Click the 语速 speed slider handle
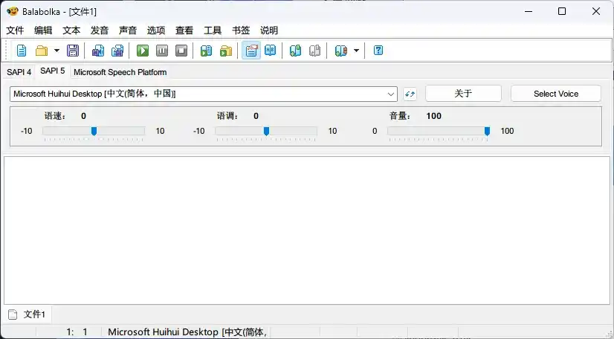The height and width of the screenshot is (339, 614). pos(94,131)
